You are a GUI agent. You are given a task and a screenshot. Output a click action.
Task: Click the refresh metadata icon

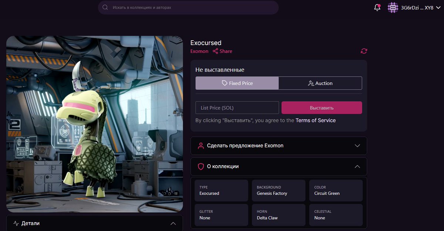[x=364, y=51]
